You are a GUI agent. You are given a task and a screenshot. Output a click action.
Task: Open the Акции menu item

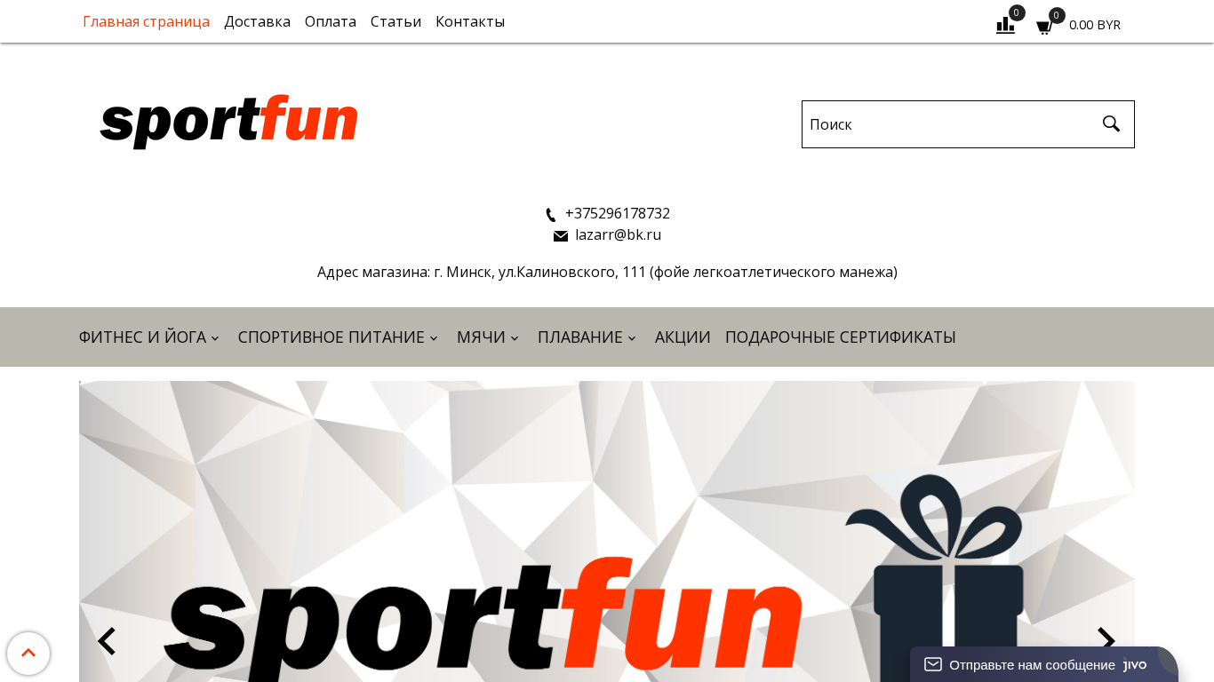[x=683, y=337]
